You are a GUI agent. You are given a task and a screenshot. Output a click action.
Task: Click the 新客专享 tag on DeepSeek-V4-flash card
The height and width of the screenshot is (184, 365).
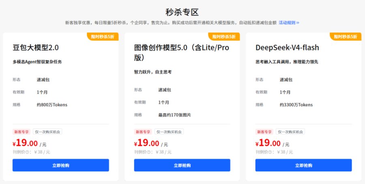tap(264, 132)
